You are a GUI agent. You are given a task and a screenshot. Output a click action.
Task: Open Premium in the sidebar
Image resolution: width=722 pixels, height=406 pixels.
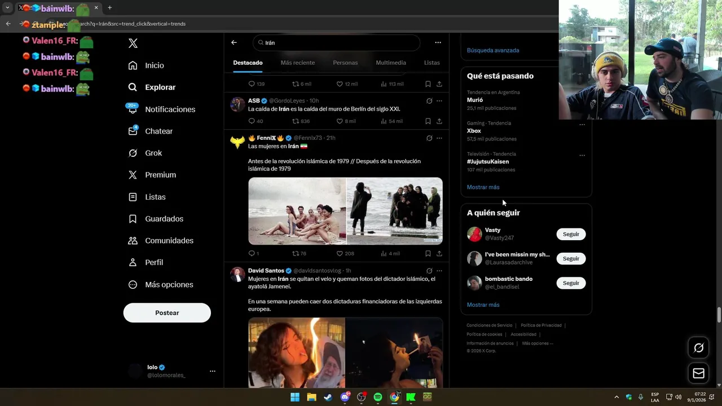152,175
